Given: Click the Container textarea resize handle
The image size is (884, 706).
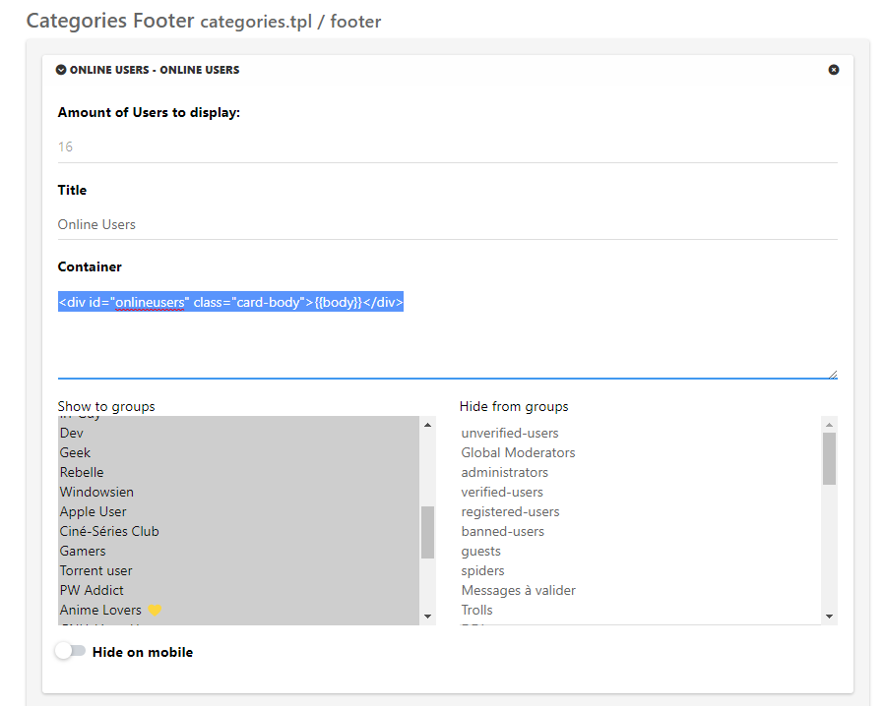Looking at the screenshot, I should pos(833,374).
